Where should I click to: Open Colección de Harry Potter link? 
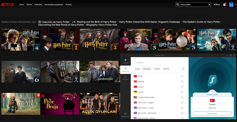(x=54, y=22)
